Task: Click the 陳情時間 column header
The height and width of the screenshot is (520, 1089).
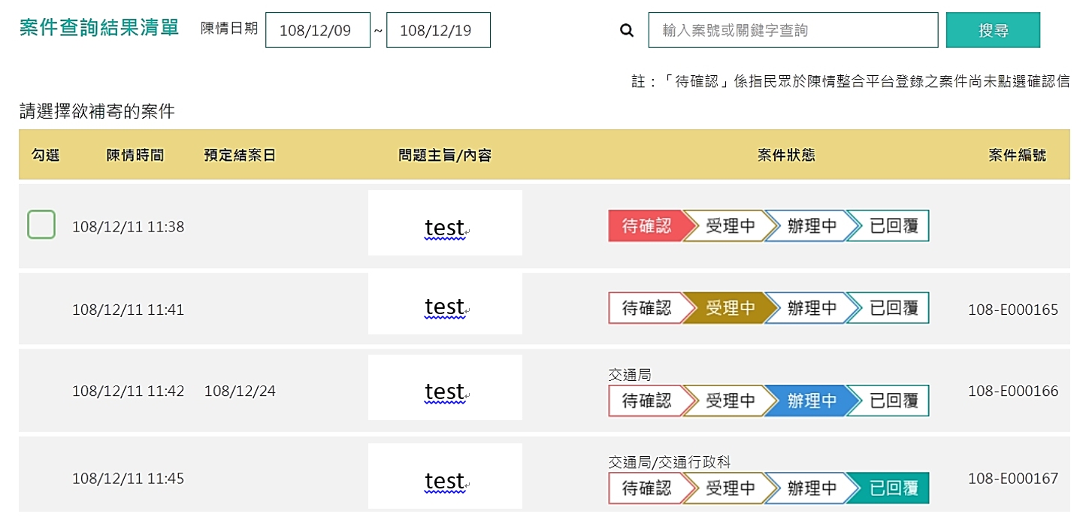Action: (x=135, y=156)
